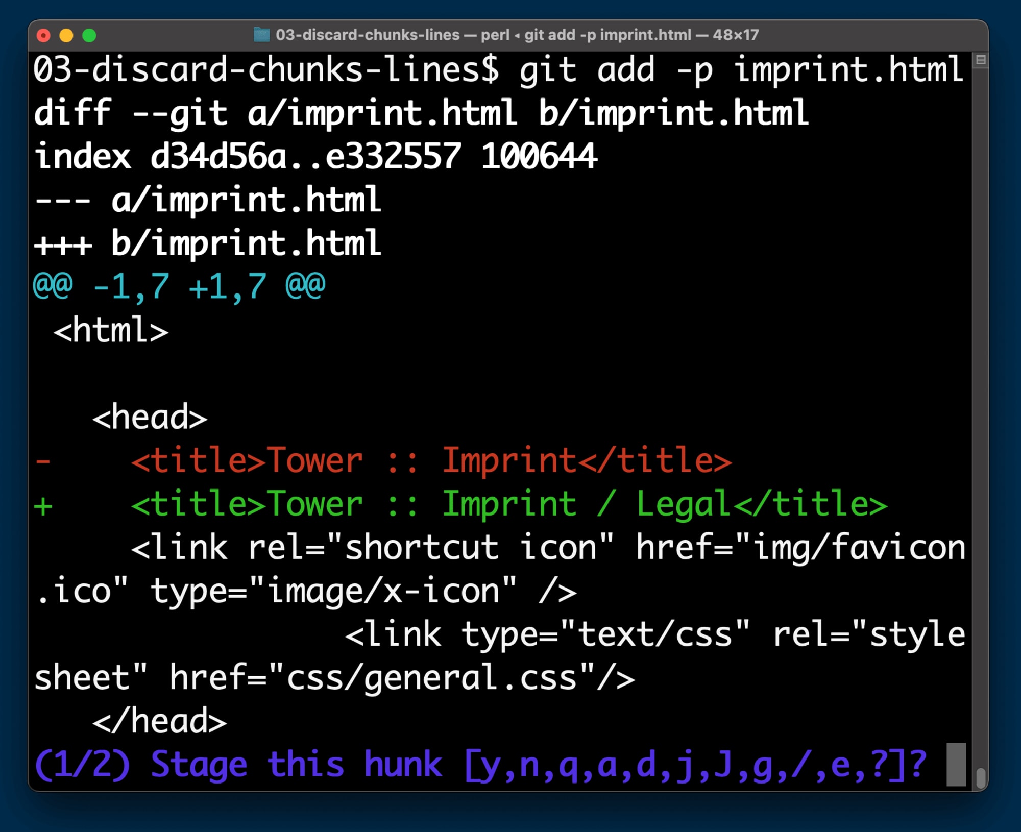Click the split pane icon at top right
The image size is (1021, 832).
point(980,60)
